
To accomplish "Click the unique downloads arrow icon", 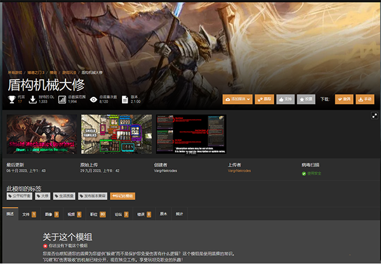I will (x=33, y=99).
